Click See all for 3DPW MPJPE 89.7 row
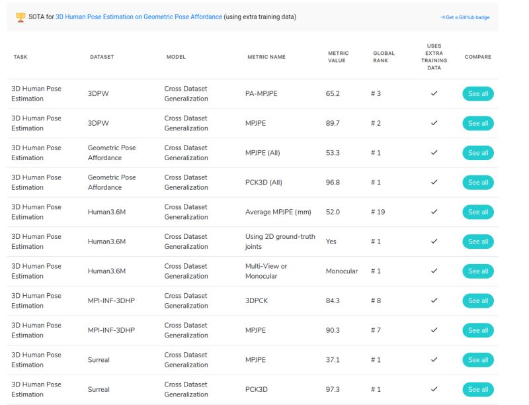This screenshot has width=529, height=405. tap(477, 123)
